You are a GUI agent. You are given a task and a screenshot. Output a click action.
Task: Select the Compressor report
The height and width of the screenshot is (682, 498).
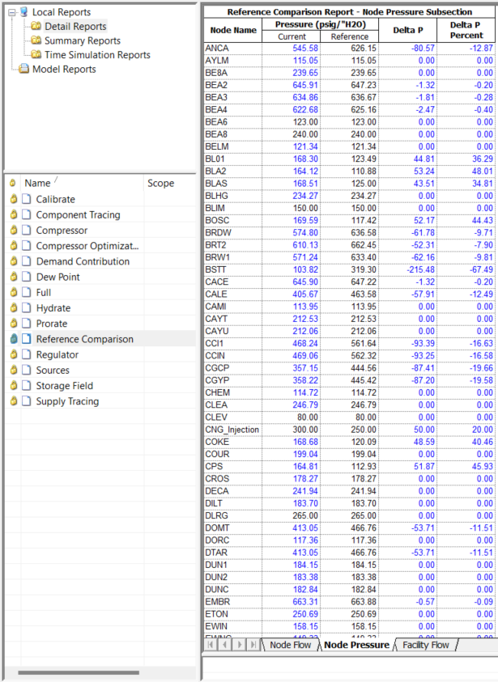click(x=62, y=230)
